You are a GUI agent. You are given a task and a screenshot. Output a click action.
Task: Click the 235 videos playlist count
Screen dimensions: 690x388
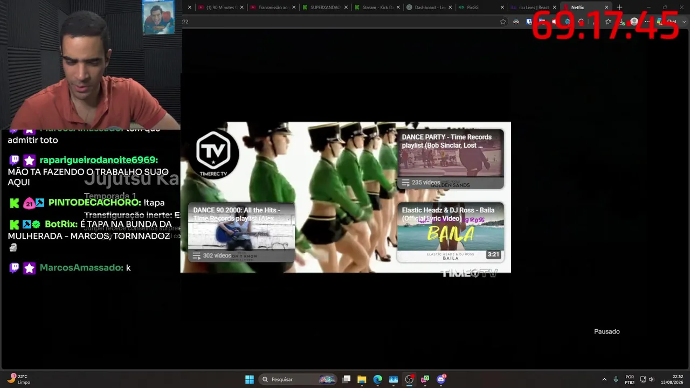426,183
